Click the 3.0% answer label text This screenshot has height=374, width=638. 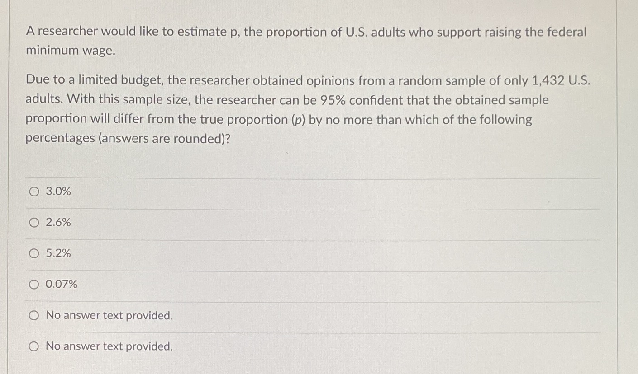[x=58, y=192]
